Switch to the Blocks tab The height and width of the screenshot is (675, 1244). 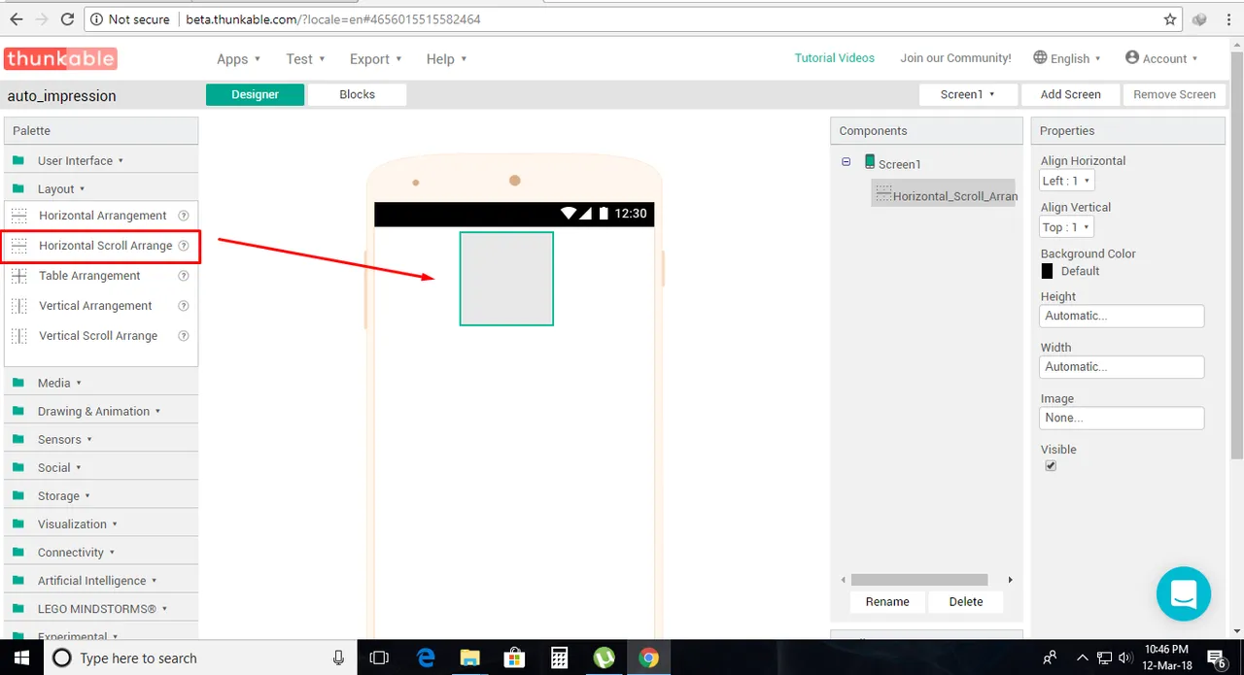pyautogui.click(x=357, y=94)
